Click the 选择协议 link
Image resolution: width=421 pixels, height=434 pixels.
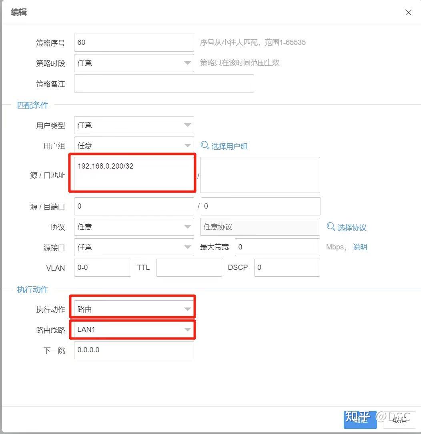(352, 227)
